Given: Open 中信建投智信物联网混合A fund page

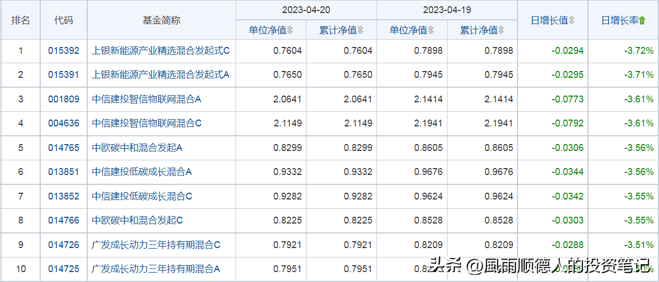Looking at the screenshot, I should tap(147, 99).
